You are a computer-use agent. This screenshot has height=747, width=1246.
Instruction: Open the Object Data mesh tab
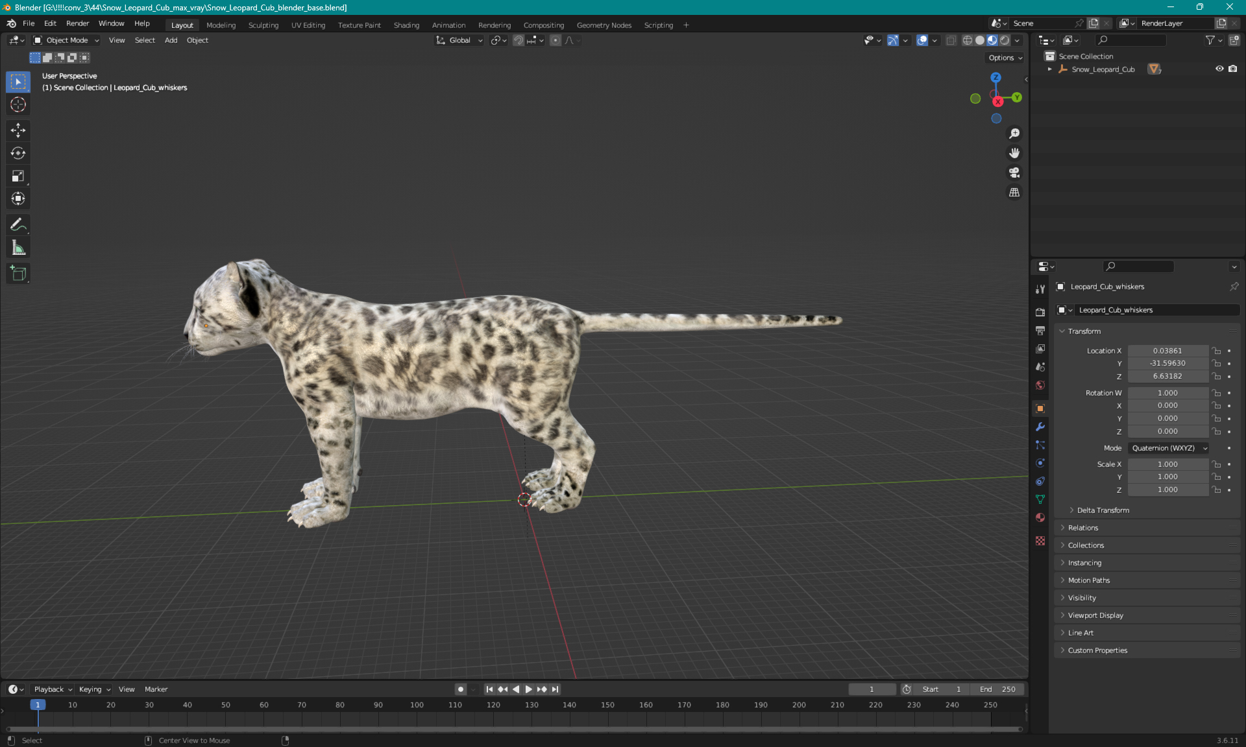[1040, 499]
